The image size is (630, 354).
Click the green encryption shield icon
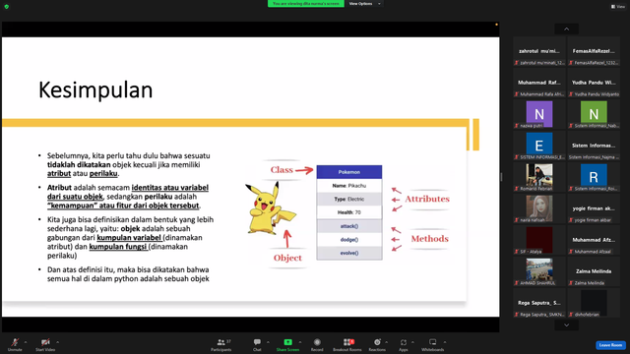pos(7,7)
